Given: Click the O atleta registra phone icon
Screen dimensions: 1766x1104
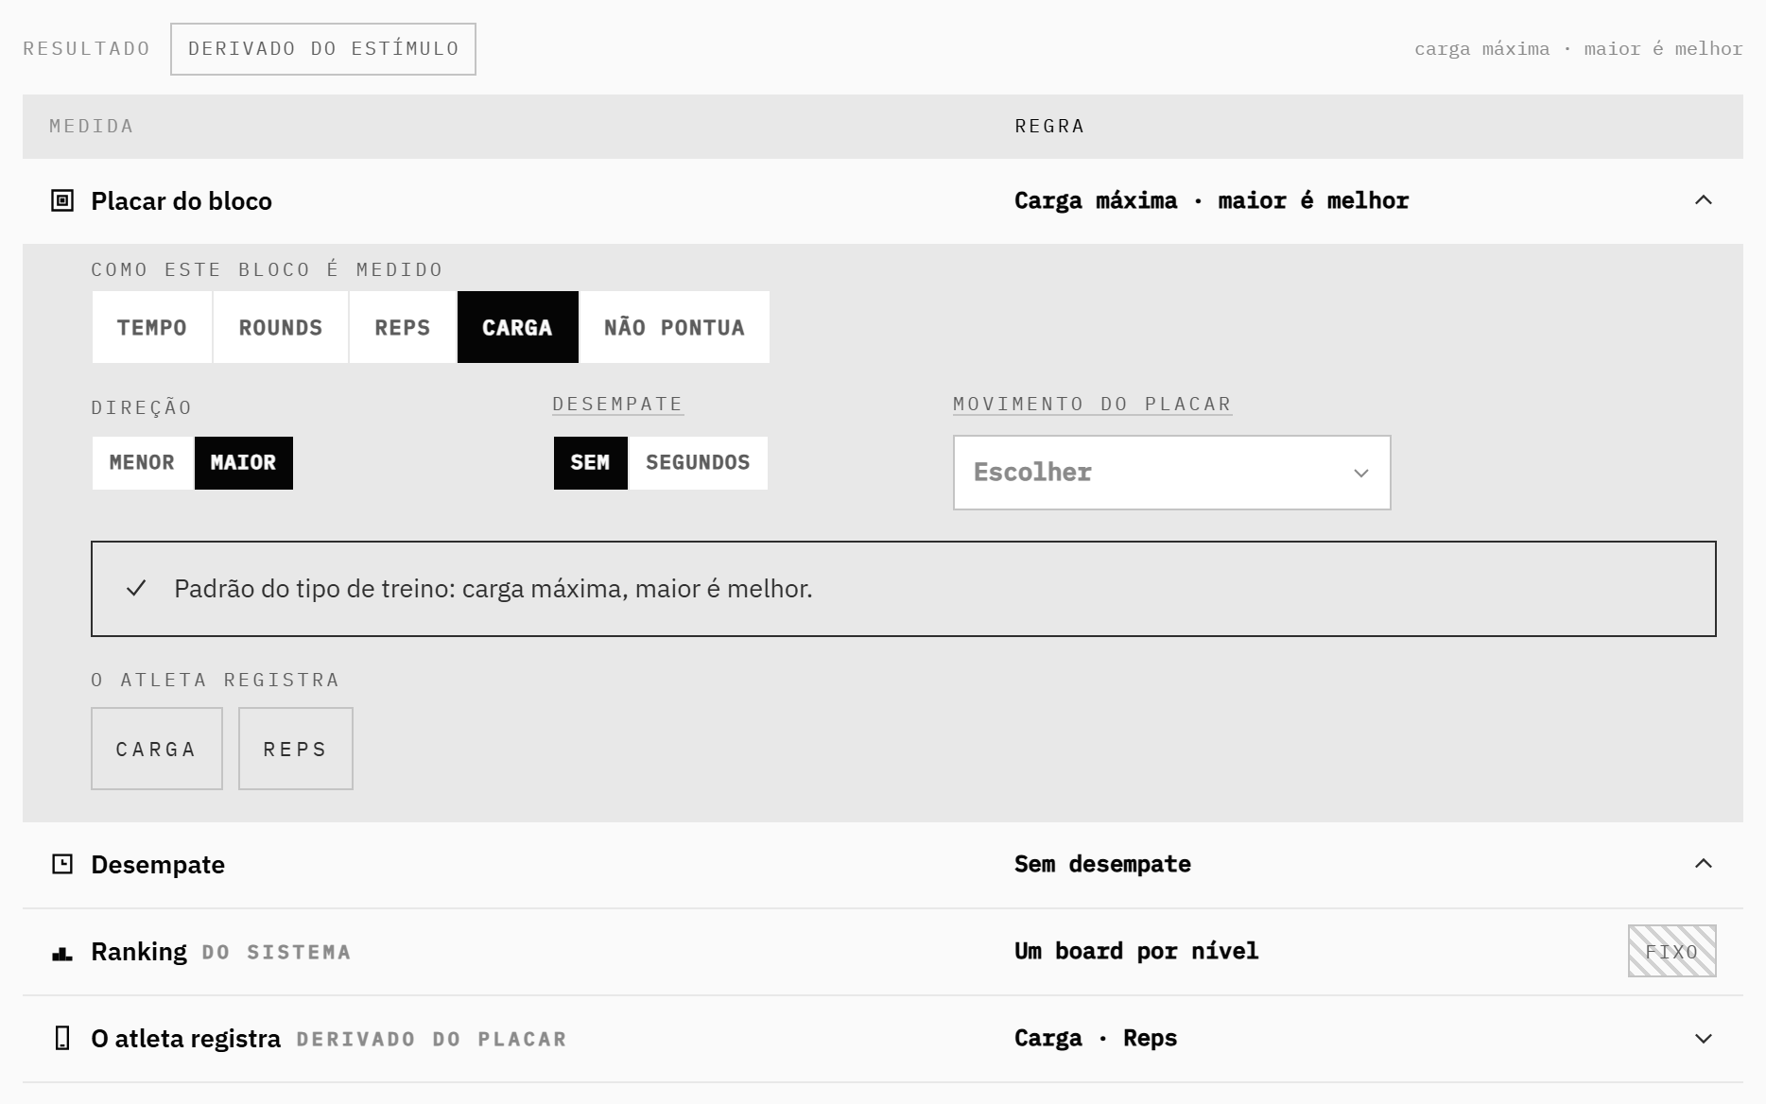Looking at the screenshot, I should (x=62, y=1039).
